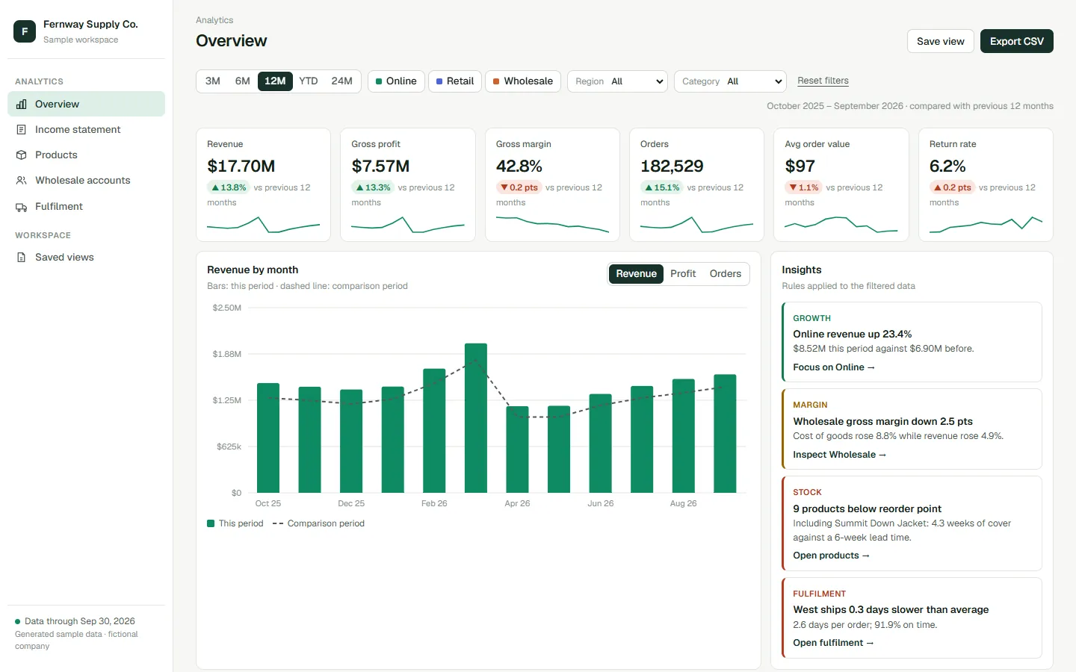The height and width of the screenshot is (672, 1076).
Task: Open Income statement in sidebar
Action: tap(86, 130)
